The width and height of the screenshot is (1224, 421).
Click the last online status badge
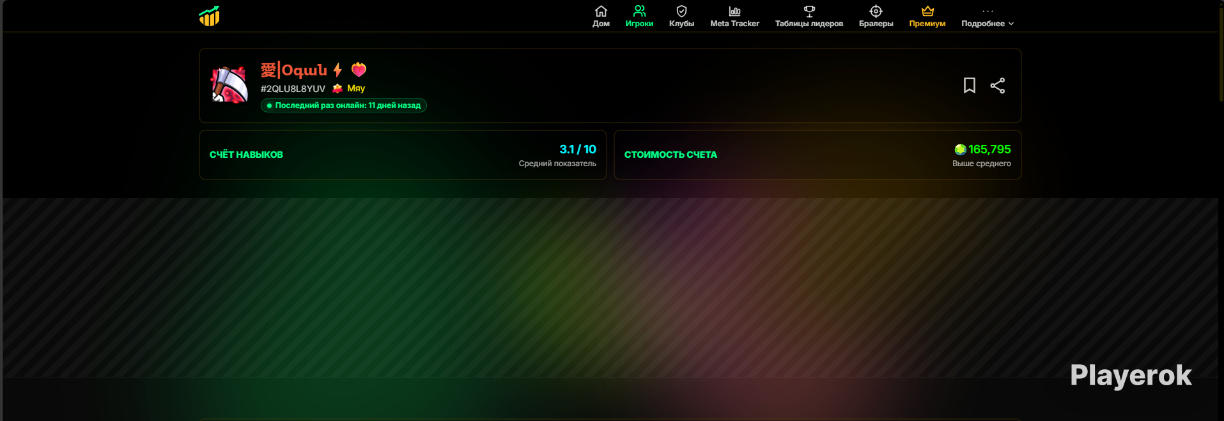click(x=344, y=105)
